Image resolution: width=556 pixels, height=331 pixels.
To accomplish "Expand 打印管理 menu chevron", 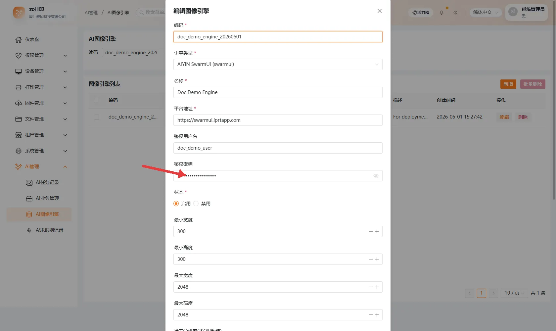I will point(65,87).
